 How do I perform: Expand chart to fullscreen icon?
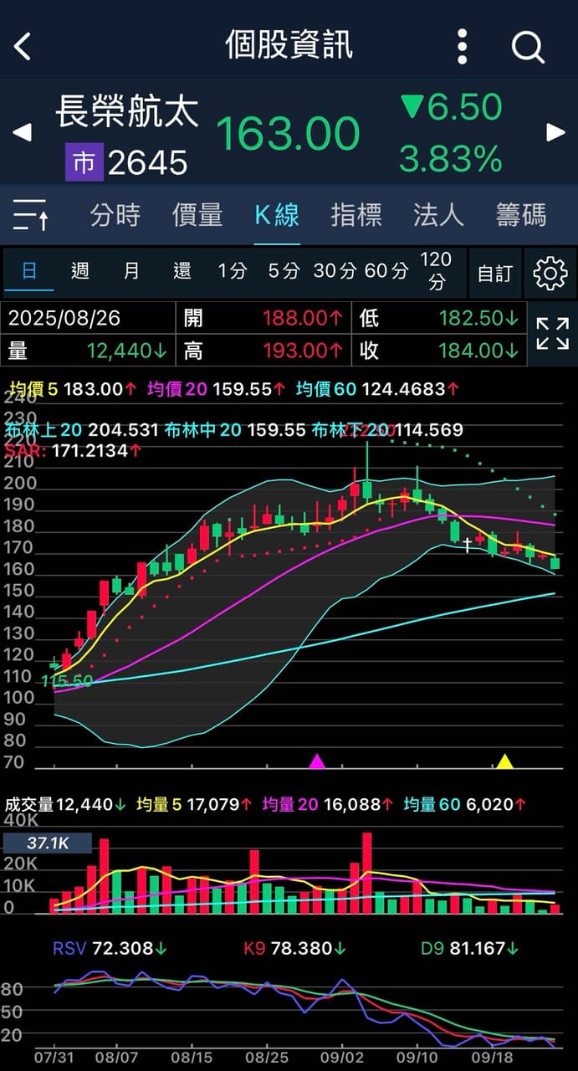552,333
